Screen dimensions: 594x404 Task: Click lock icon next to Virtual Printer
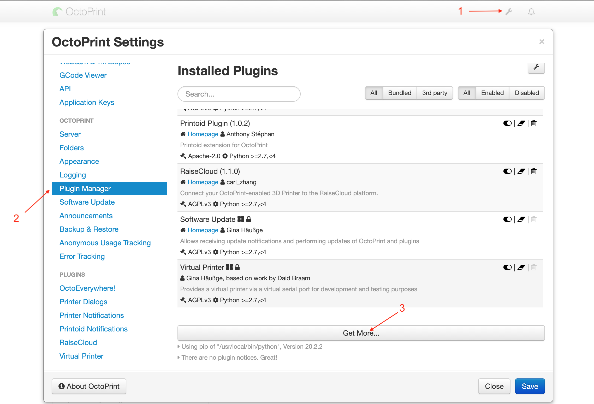(x=237, y=267)
